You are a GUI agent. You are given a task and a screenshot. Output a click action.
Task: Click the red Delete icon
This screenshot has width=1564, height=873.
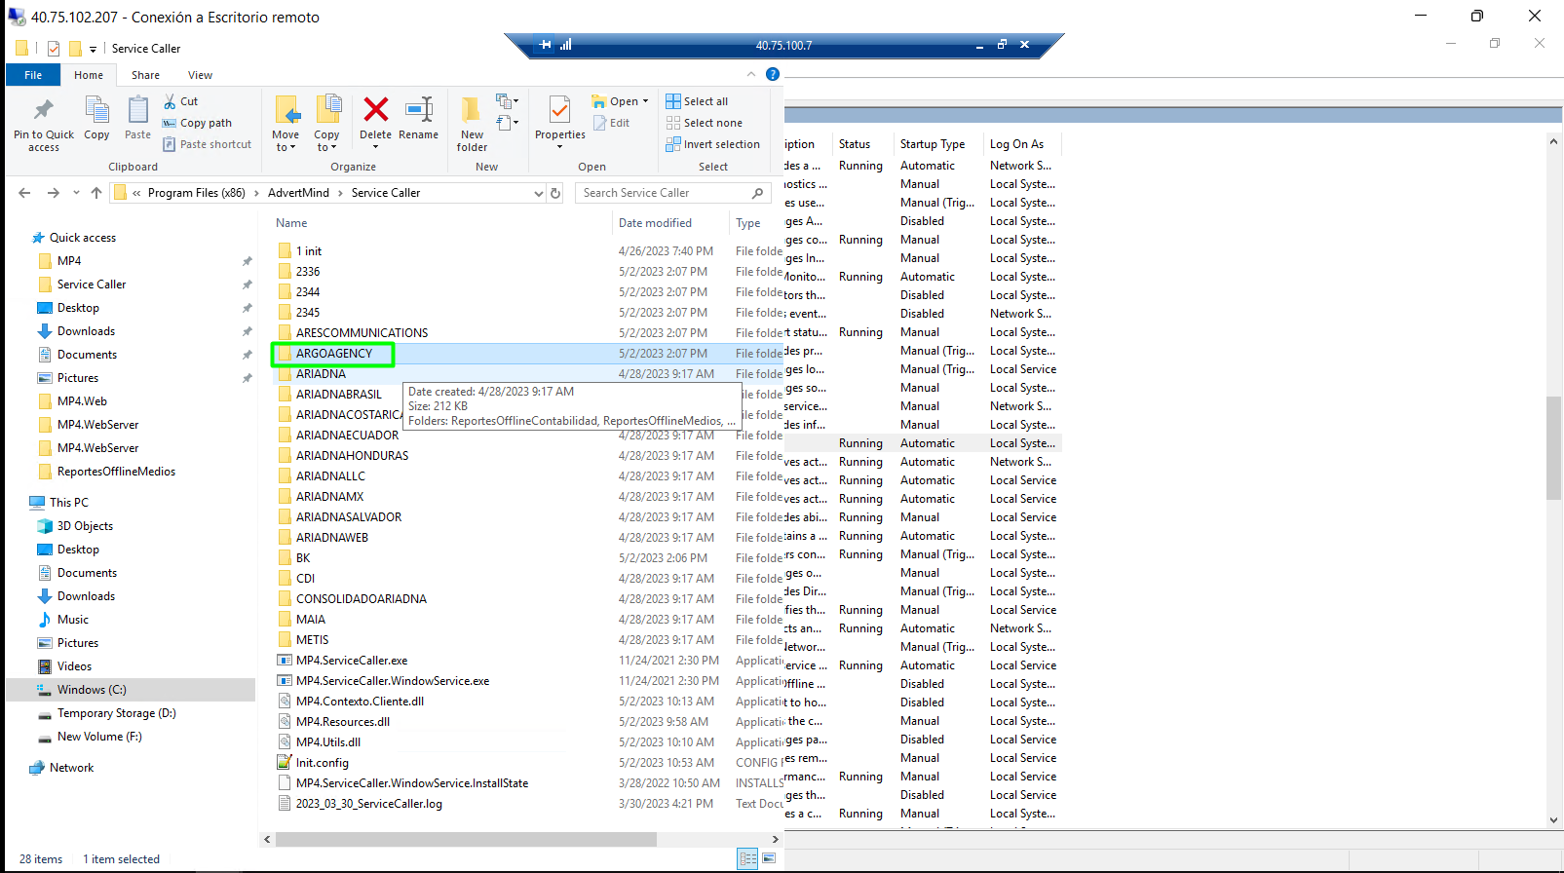375,109
